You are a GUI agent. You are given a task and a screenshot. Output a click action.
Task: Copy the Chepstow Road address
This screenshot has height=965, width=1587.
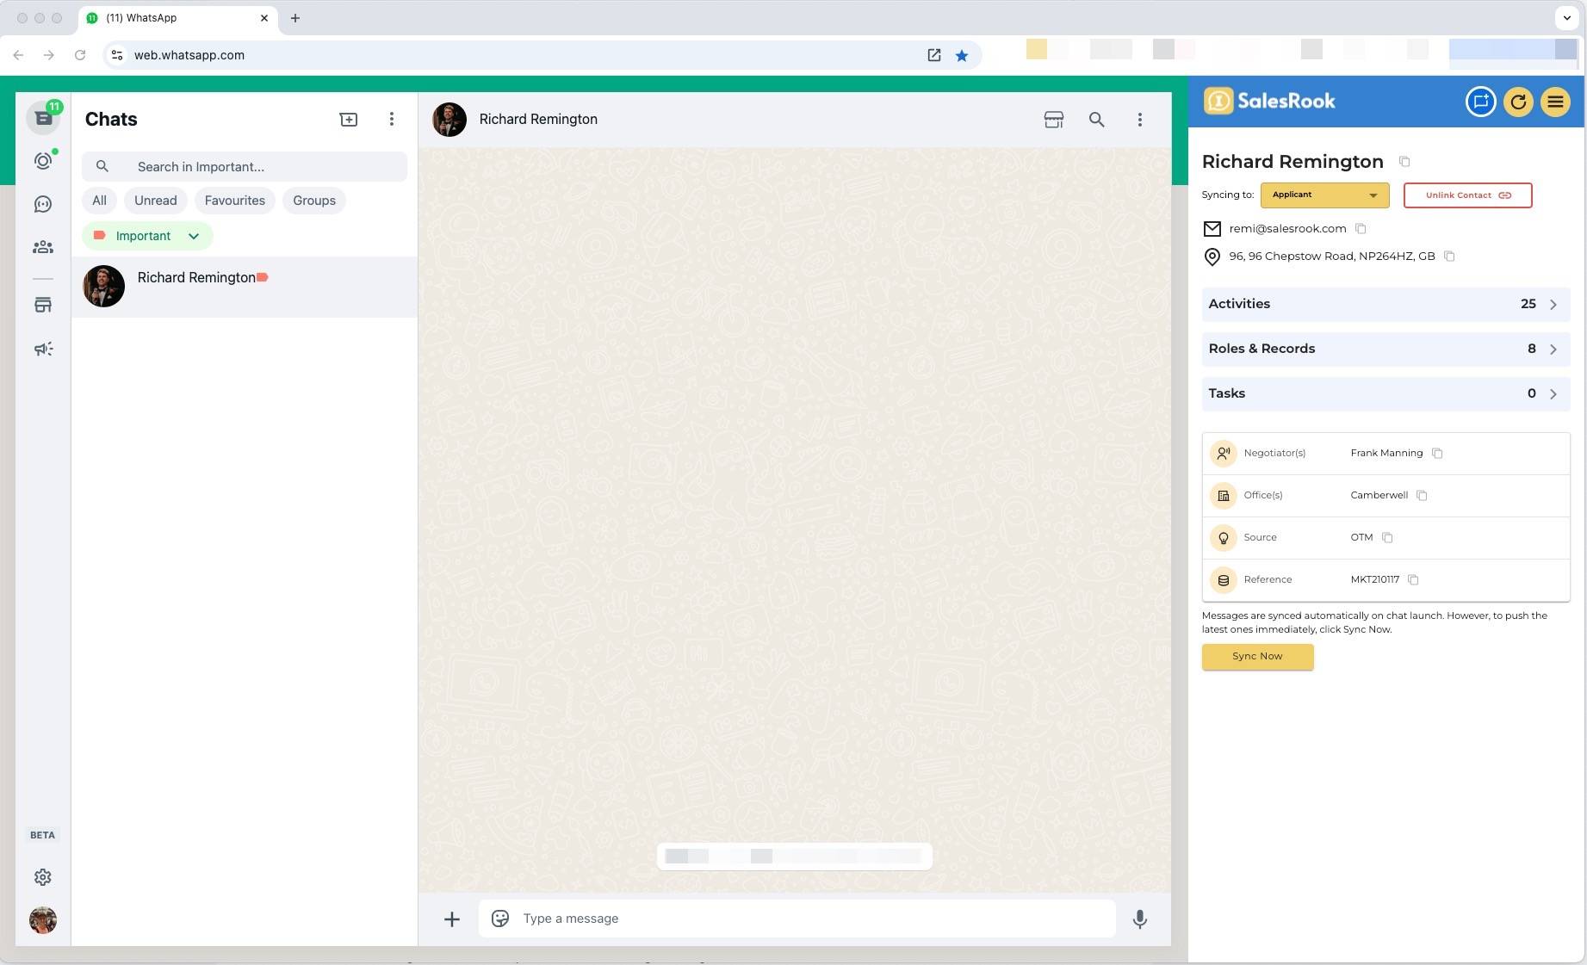click(1450, 257)
